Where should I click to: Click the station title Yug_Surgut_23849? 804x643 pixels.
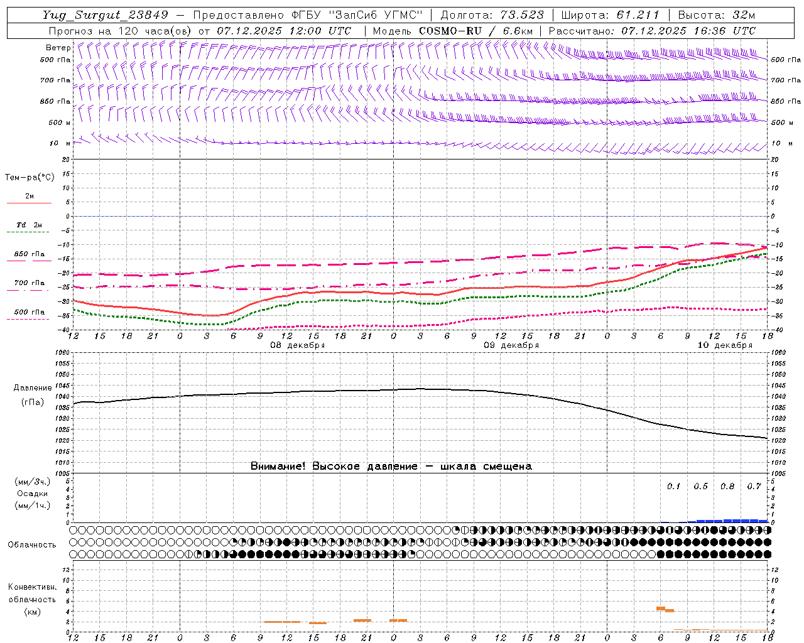(x=106, y=15)
